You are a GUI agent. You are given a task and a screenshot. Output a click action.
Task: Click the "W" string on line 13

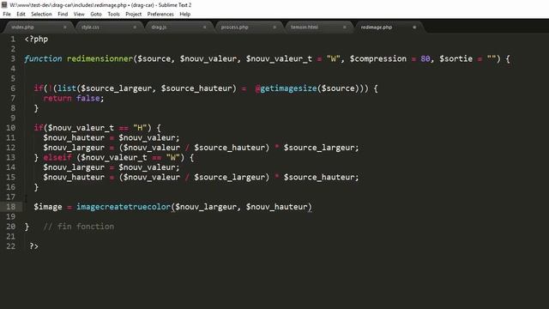172,157
